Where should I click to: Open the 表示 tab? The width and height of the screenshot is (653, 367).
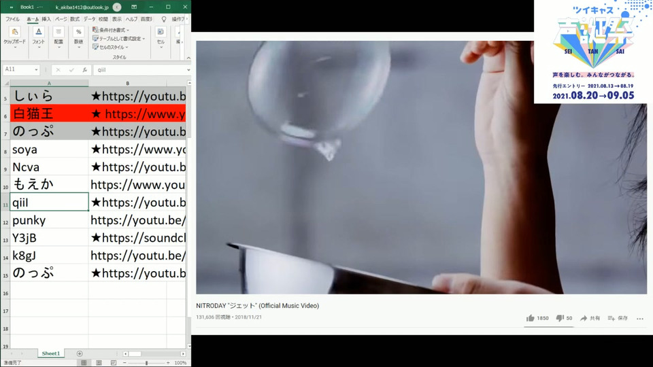pyautogui.click(x=117, y=19)
